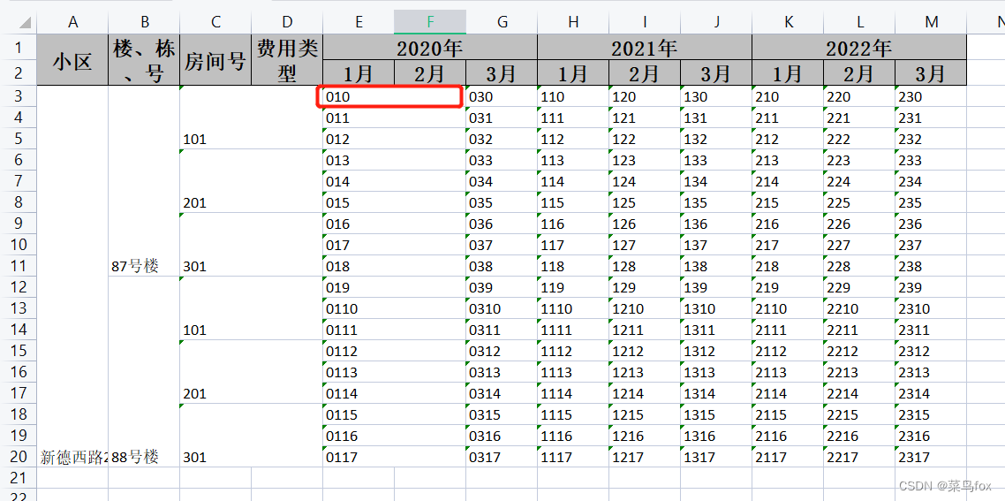Viewport: 1005px width, 501px height.
Task: Select row header 3
Action: tap(18, 96)
